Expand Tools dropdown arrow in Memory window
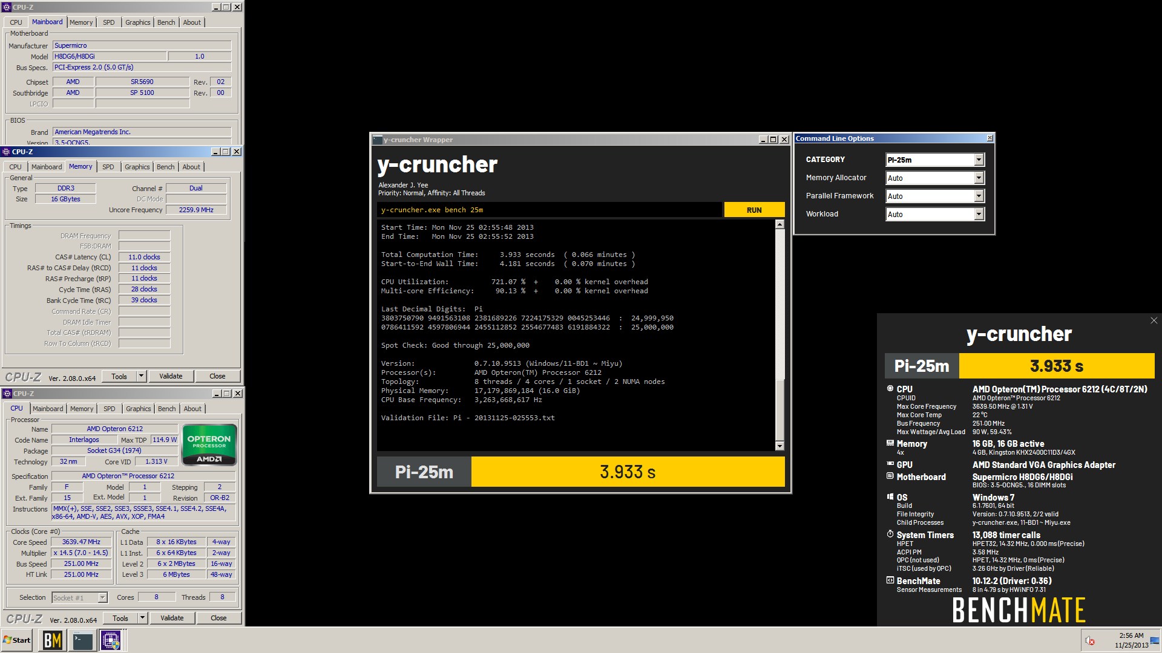1162x653 pixels. tap(141, 376)
